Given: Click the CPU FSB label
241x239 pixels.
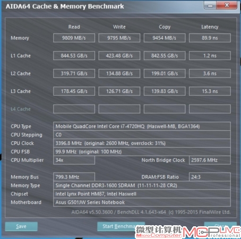Looking at the screenshot, I should pyautogui.click(x=20, y=151).
